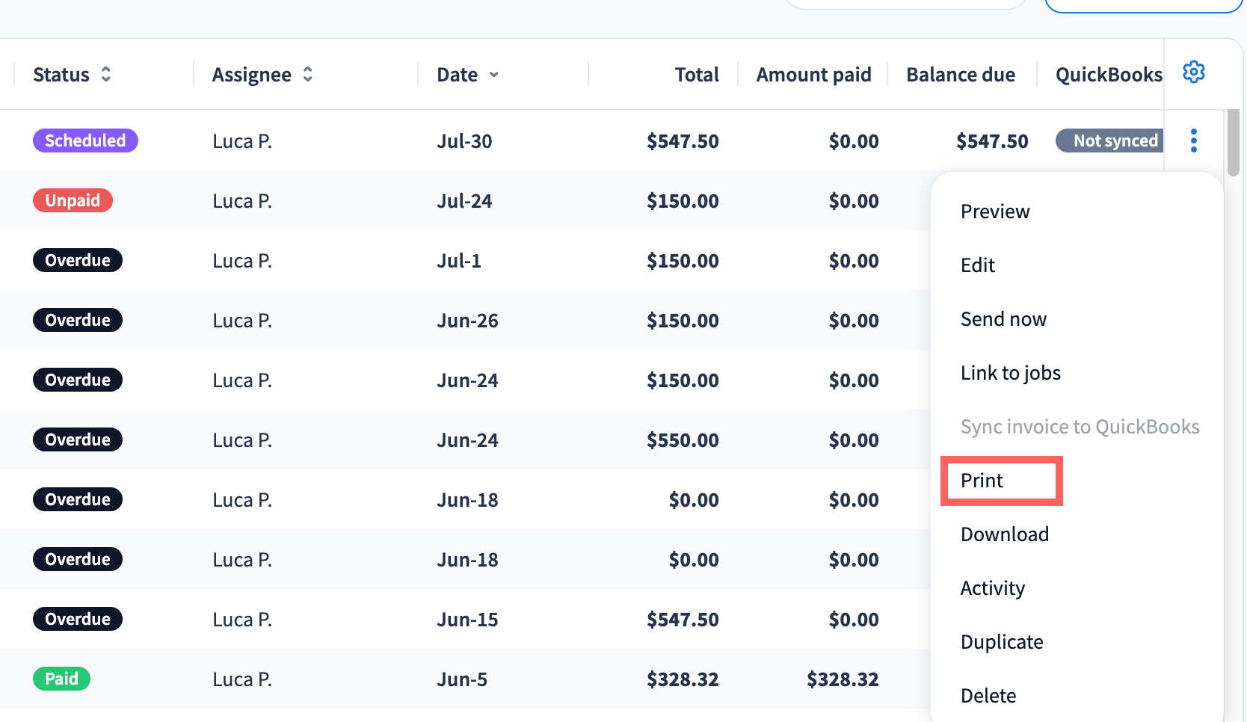Select Send now menu option

(x=1003, y=319)
